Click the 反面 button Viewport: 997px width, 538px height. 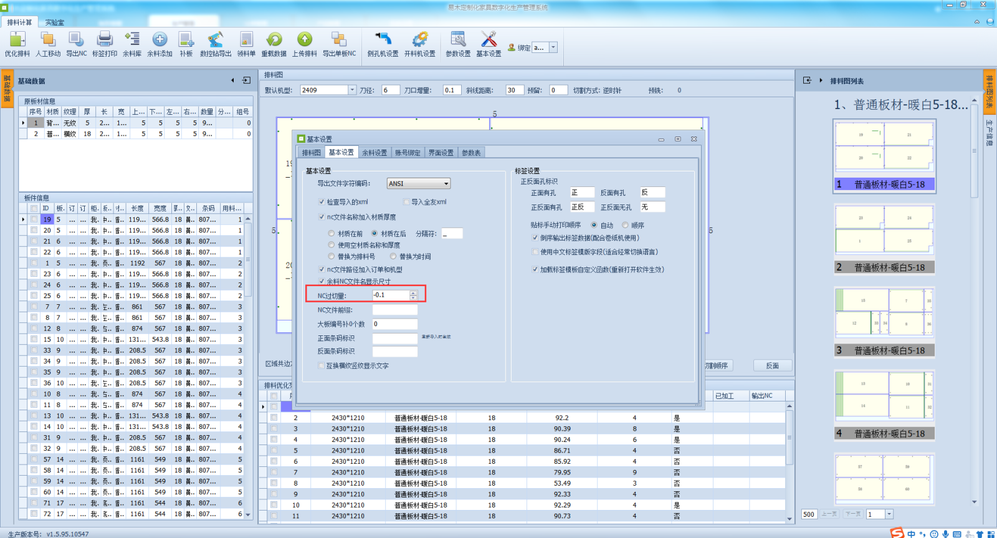[772, 366]
